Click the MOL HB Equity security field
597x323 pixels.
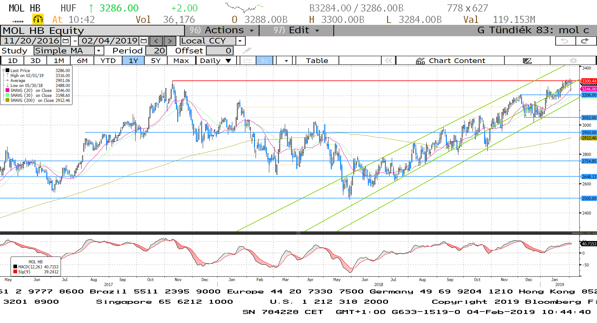click(93, 30)
